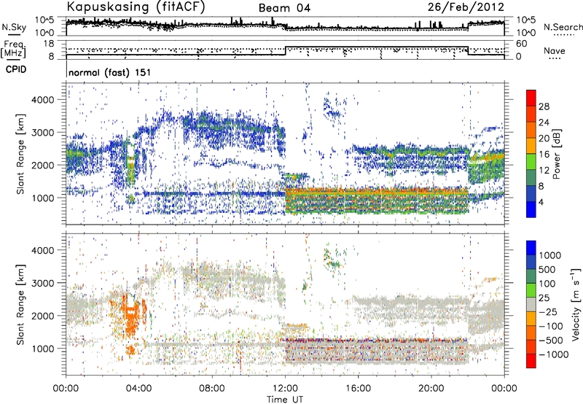Click the frequency step-up at 12:00 UT
The width and height of the screenshot is (583, 404).
pos(285,51)
